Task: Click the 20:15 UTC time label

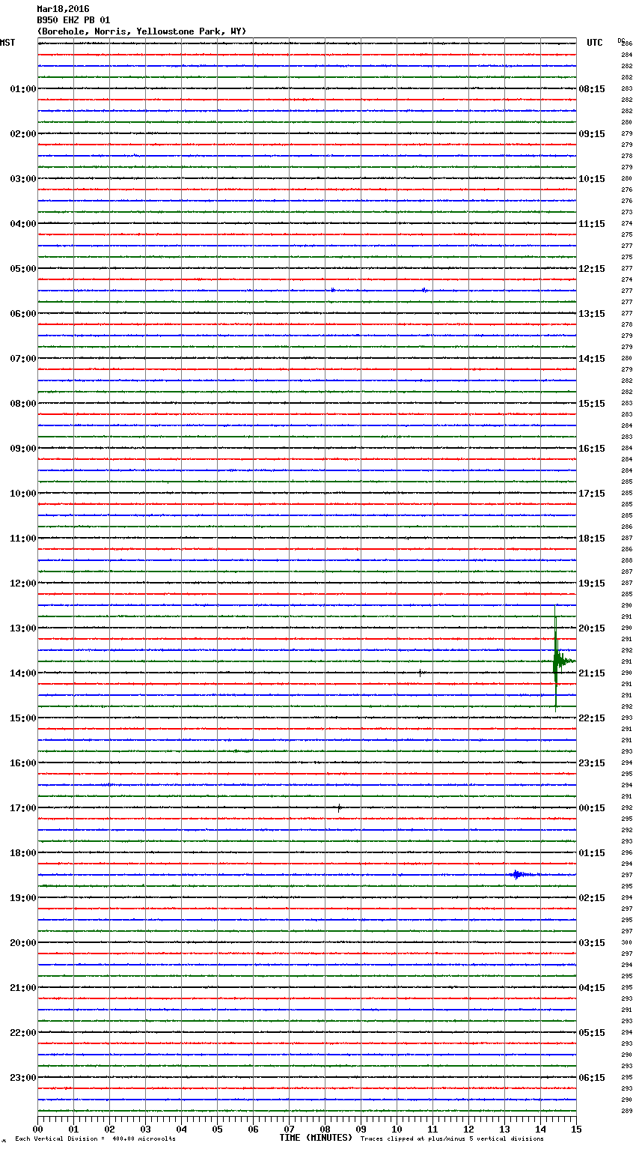Action: pos(592,628)
